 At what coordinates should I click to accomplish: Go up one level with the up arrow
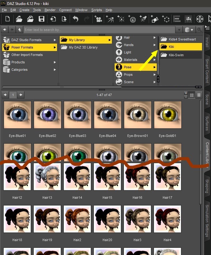pos(20,30)
